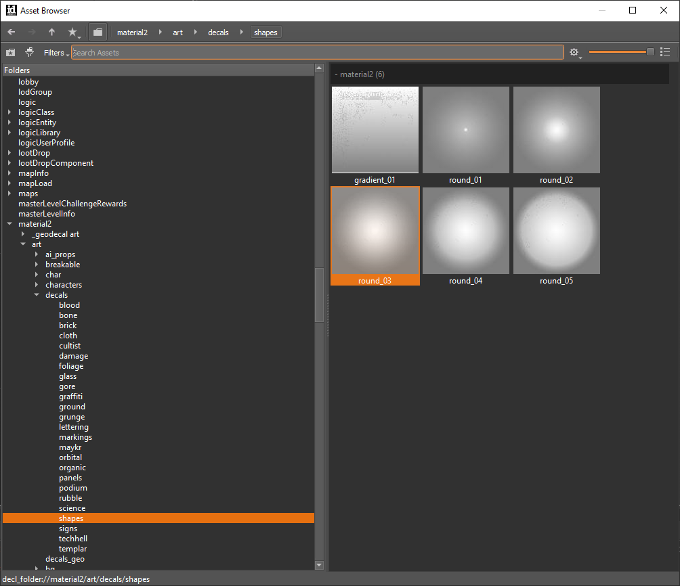Image resolution: width=680 pixels, height=586 pixels.
Task: Click the filter funnel icon beside Filters
Action: click(x=30, y=53)
